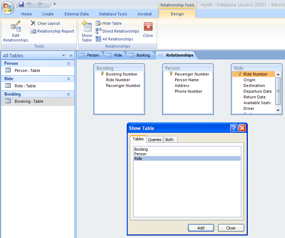Save using Quick Access floppy icon
The image size is (285, 238).
pyautogui.click(x=21, y=4)
